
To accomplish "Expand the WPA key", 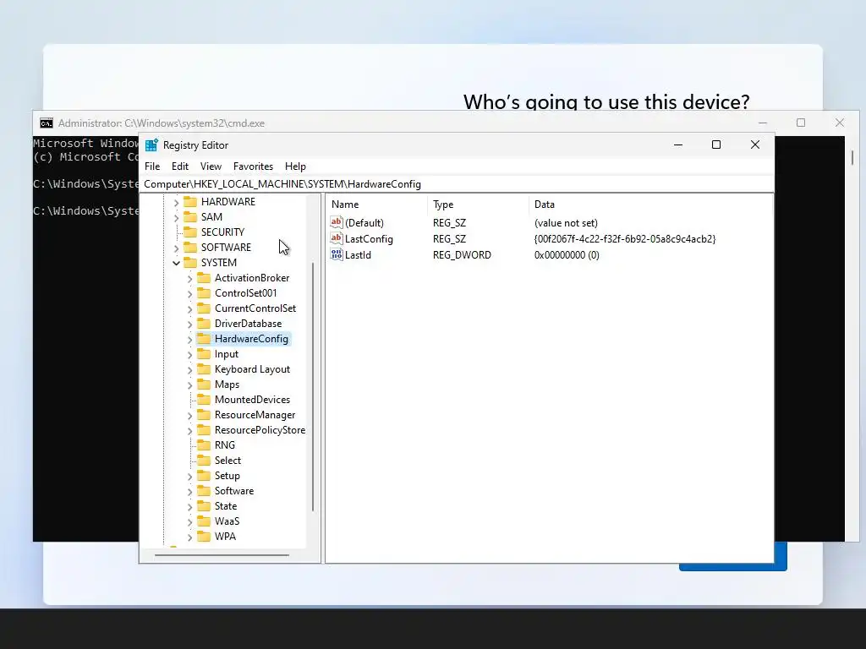I will point(190,537).
